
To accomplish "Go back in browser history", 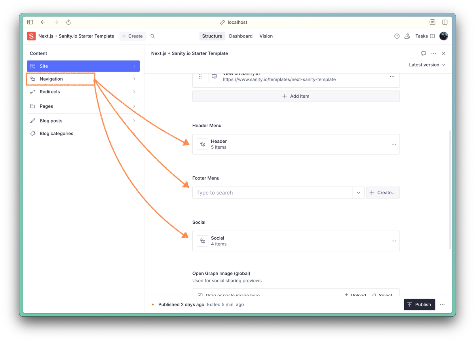I will point(43,22).
